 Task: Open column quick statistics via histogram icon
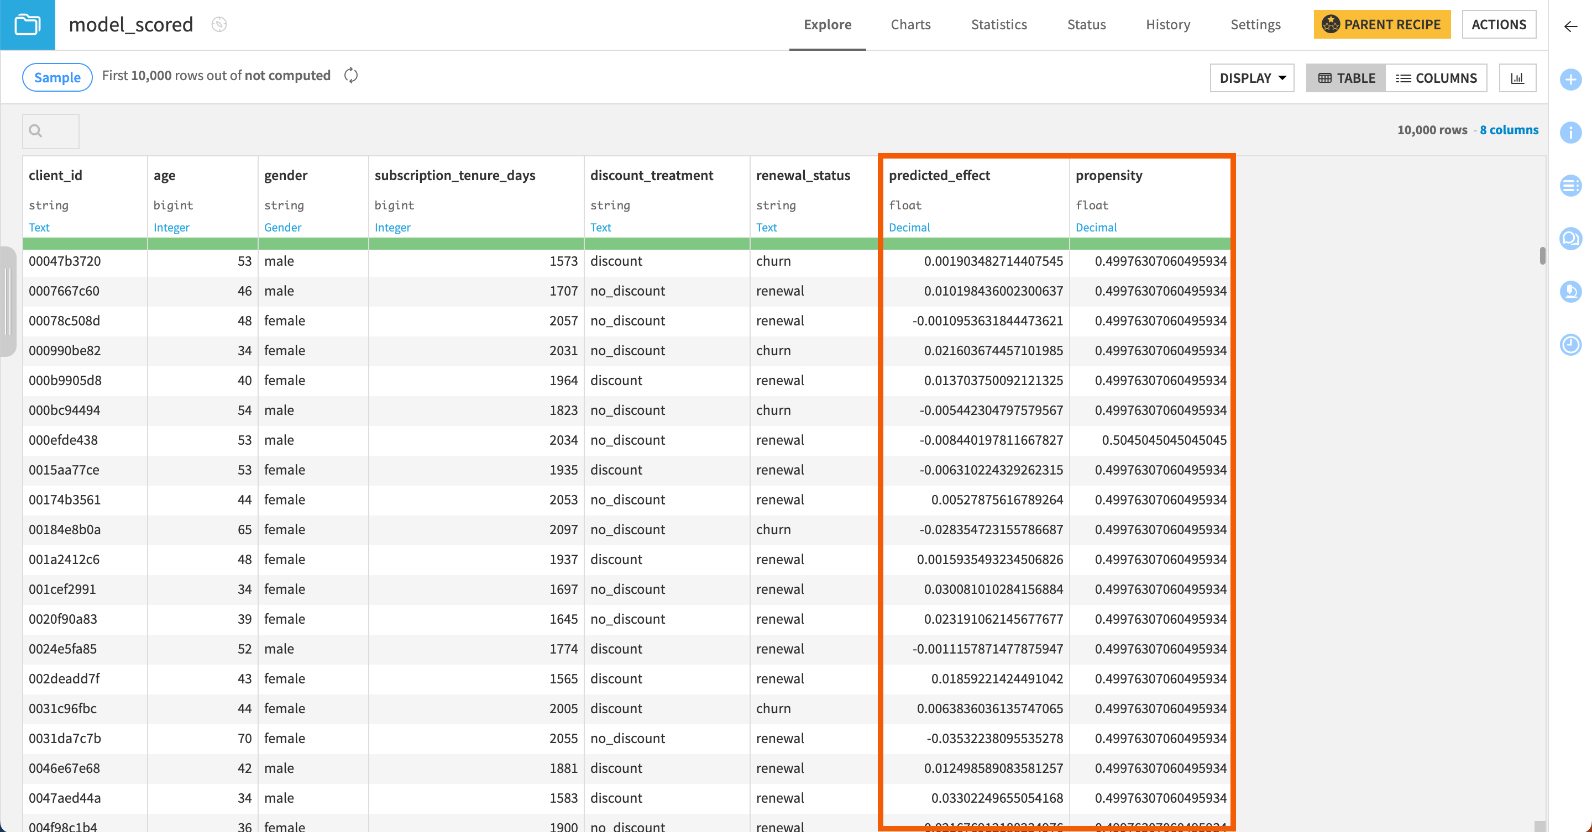1518,78
